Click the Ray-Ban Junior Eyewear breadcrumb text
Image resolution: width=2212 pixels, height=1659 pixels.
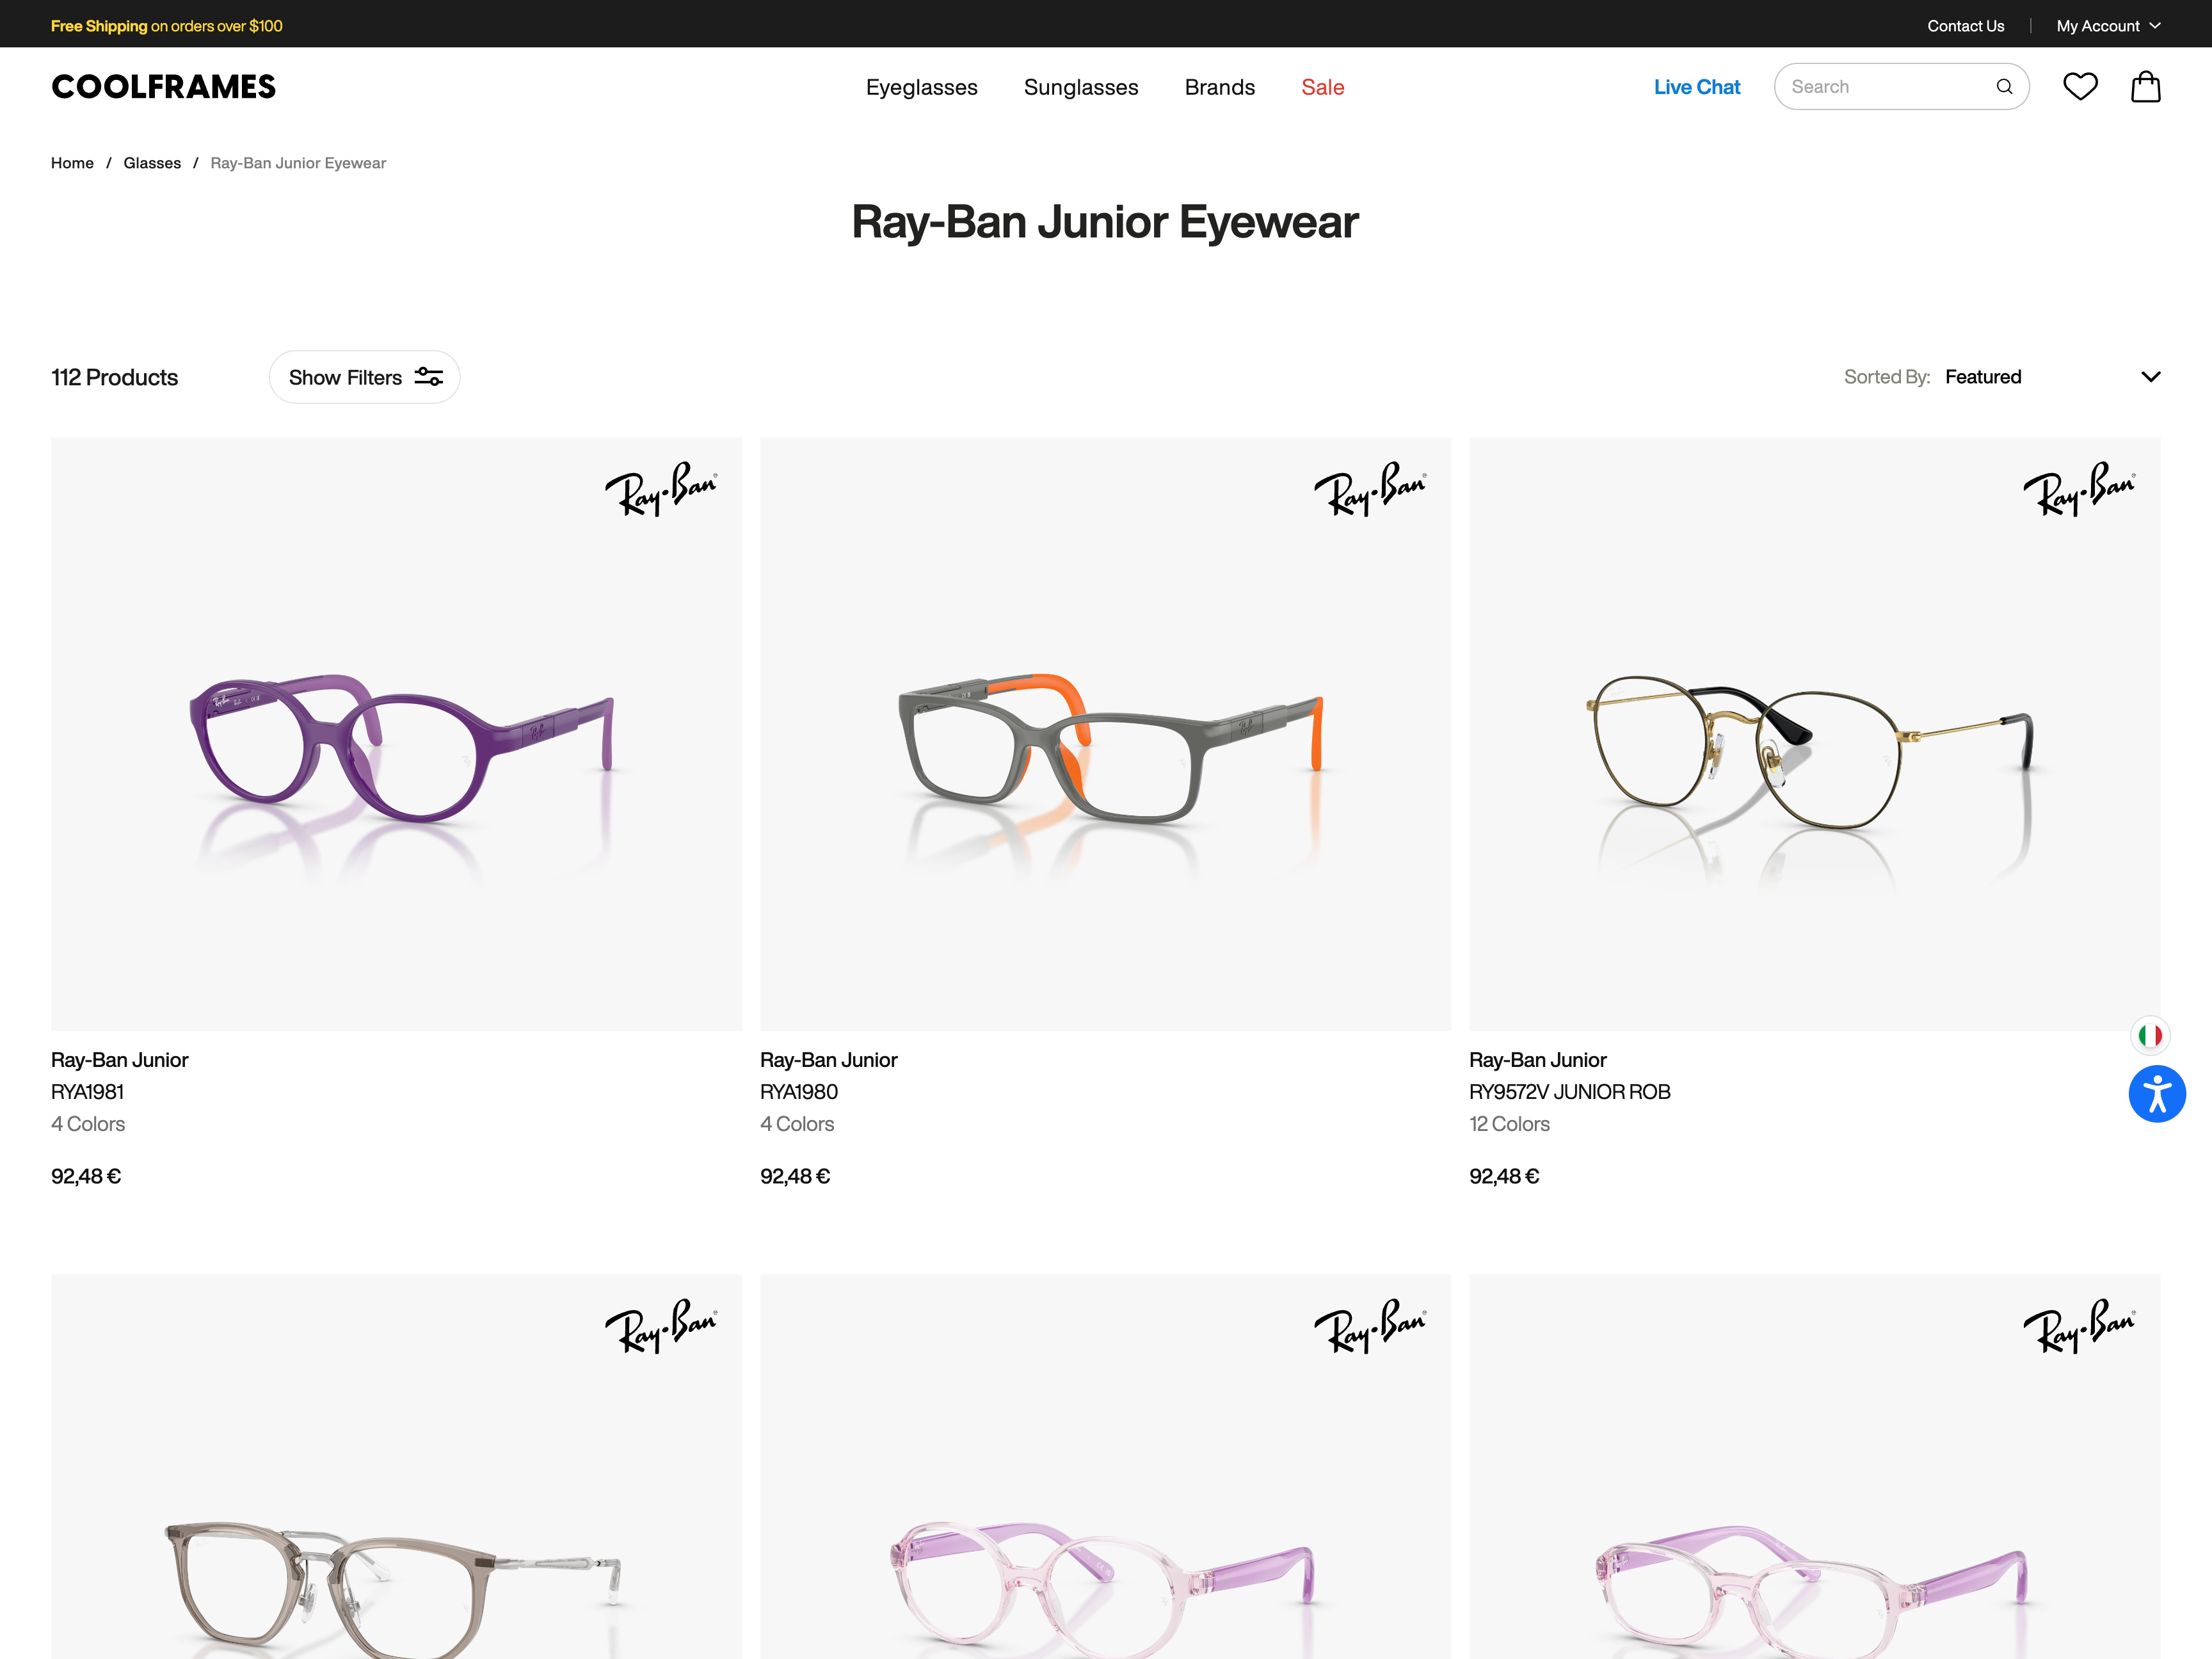point(298,163)
